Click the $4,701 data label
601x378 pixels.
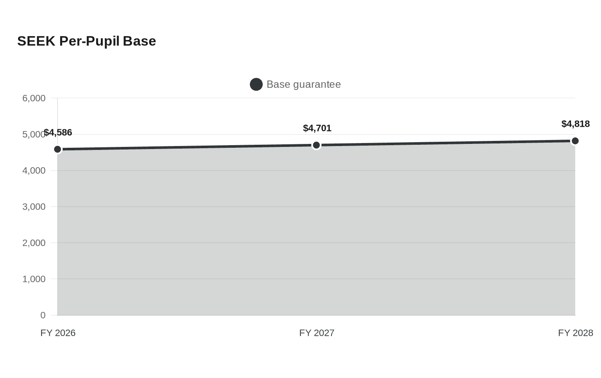click(317, 128)
